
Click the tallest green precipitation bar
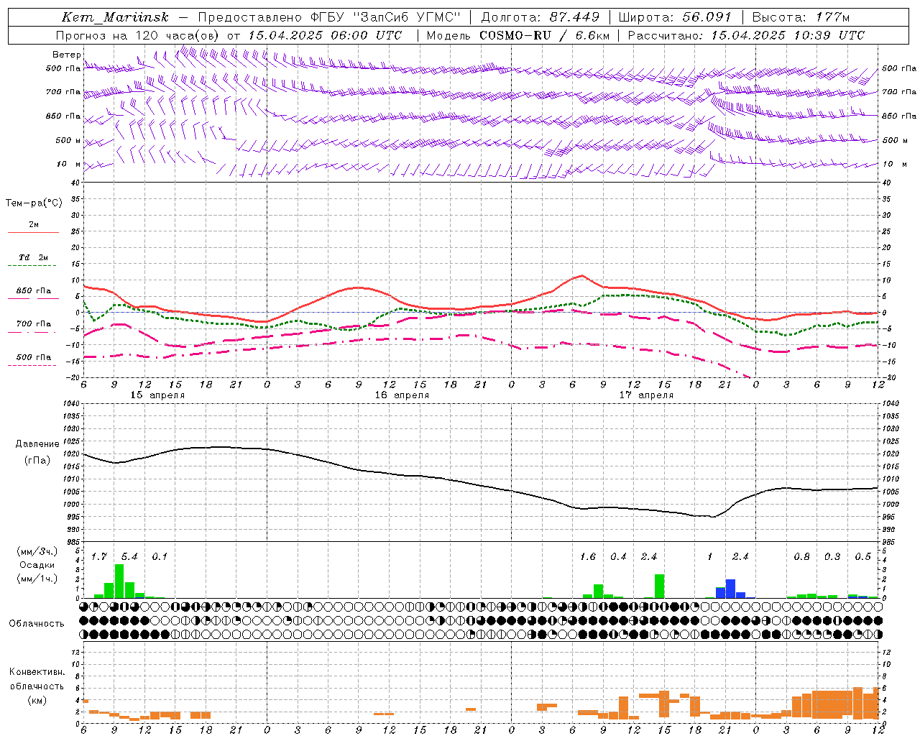(119, 581)
